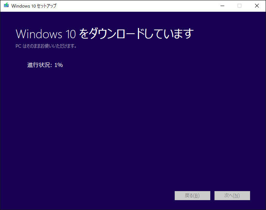266x210 pixels.
Task: Click the 進行状況: 1% progress text
Action: tap(45, 65)
